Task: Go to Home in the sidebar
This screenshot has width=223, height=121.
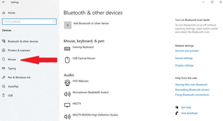Action: coord(11,13)
